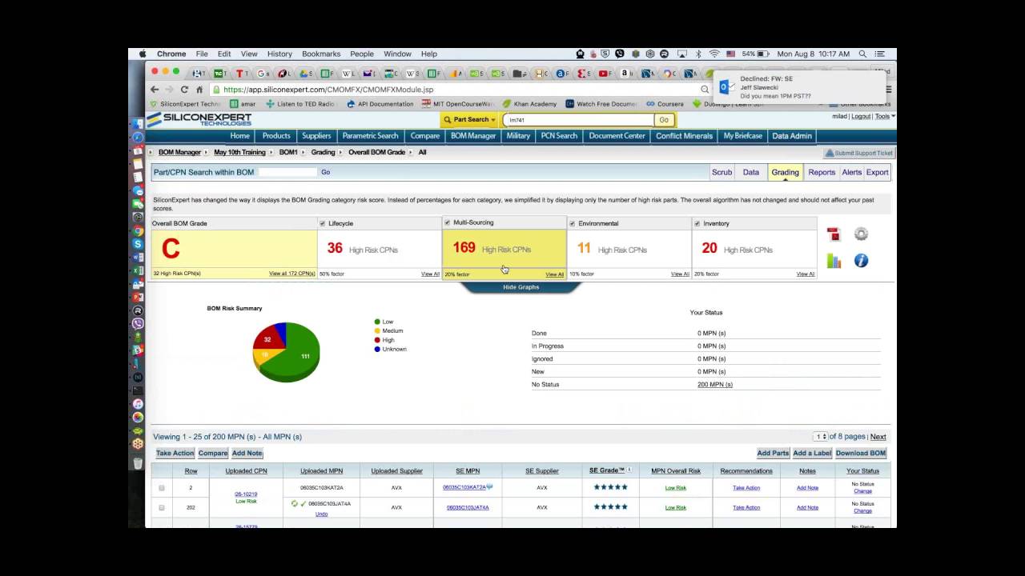This screenshot has width=1025, height=576.
Task: Open the Notification Center icon
Action: [x=881, y=54]
